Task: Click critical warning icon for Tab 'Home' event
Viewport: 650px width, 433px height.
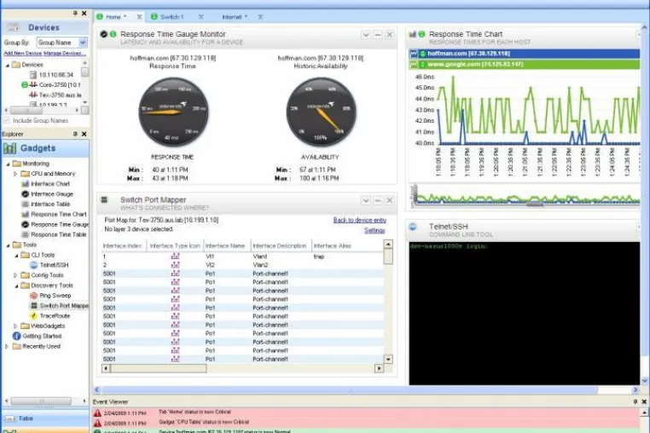Action: coord(97,413)
